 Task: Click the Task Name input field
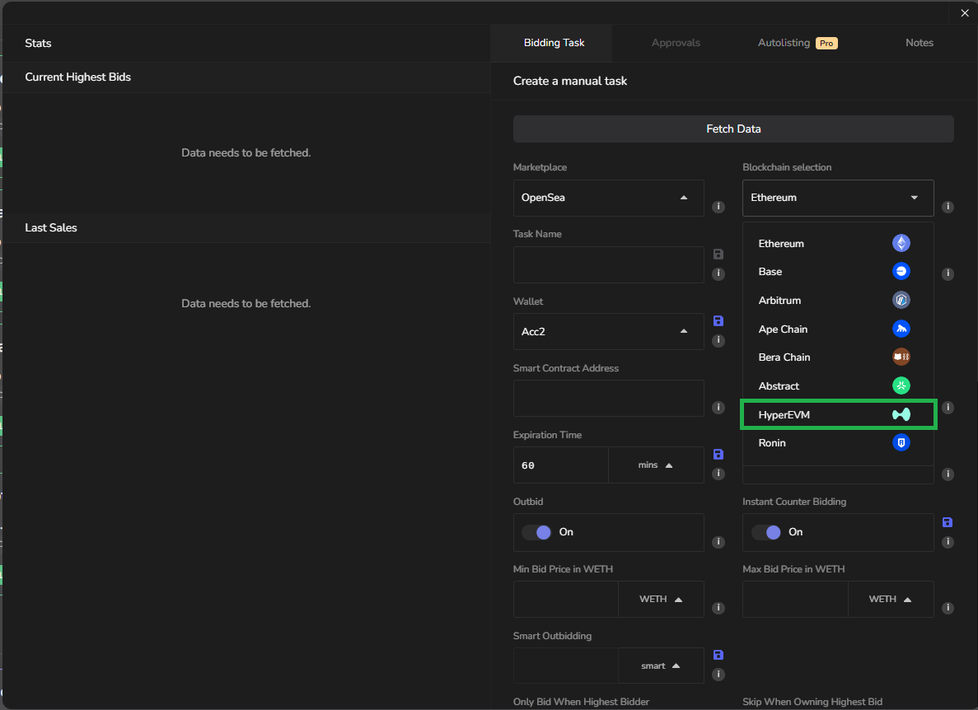click(608, 264)
